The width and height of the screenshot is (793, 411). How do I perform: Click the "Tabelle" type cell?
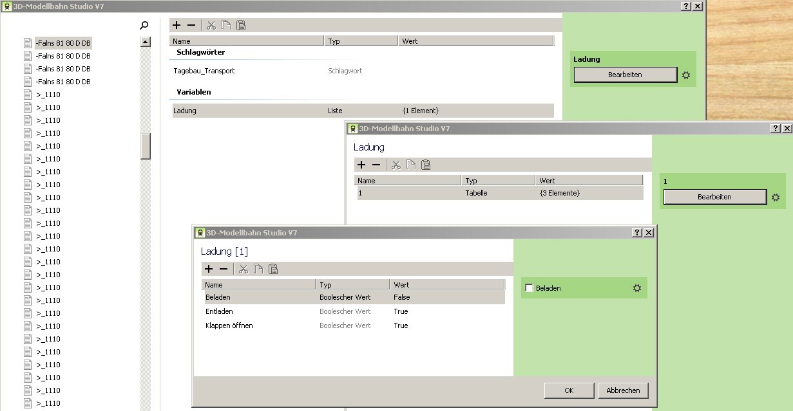pyautogui.click(x=476, y=193)
